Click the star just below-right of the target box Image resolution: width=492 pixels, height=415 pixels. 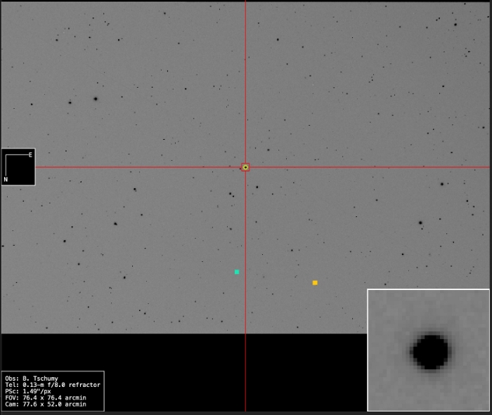point(257,187)
